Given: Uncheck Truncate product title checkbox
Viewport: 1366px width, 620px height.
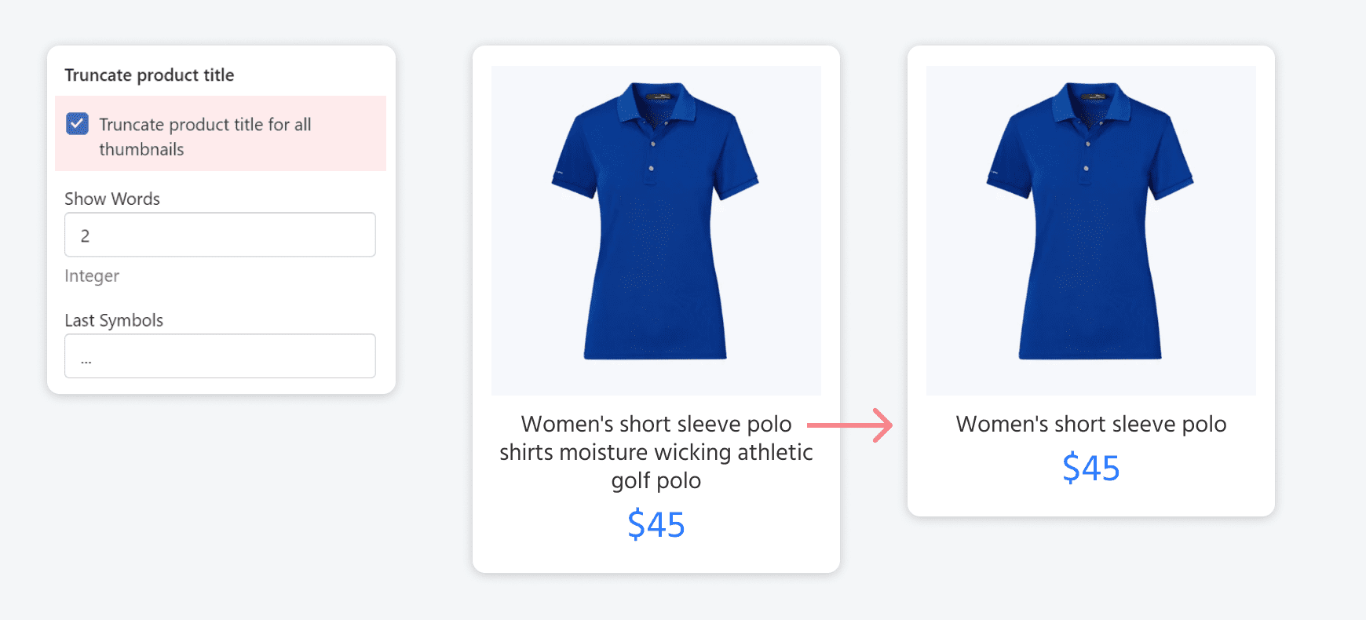Looking at the screenshot, I should pyautogui.click(x=77, y=124).
